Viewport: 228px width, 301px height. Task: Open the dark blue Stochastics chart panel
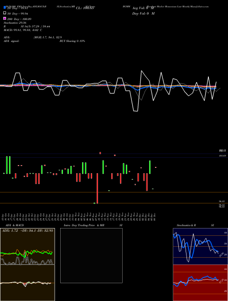200,246
